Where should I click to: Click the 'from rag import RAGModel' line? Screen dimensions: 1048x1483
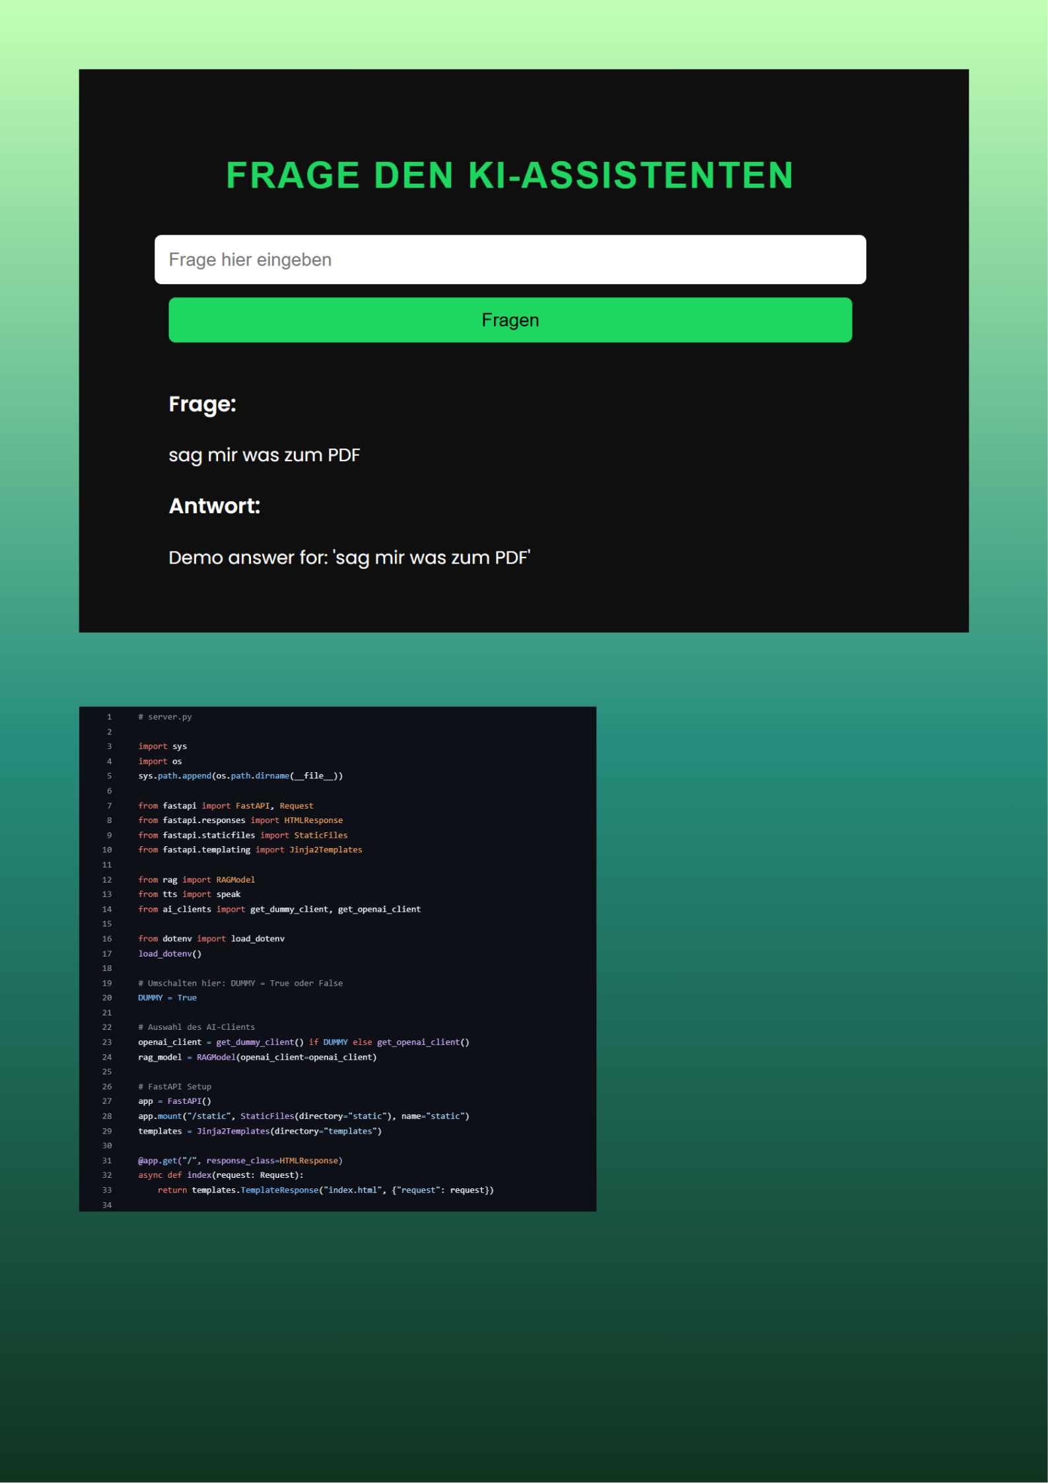coord(196,879)
